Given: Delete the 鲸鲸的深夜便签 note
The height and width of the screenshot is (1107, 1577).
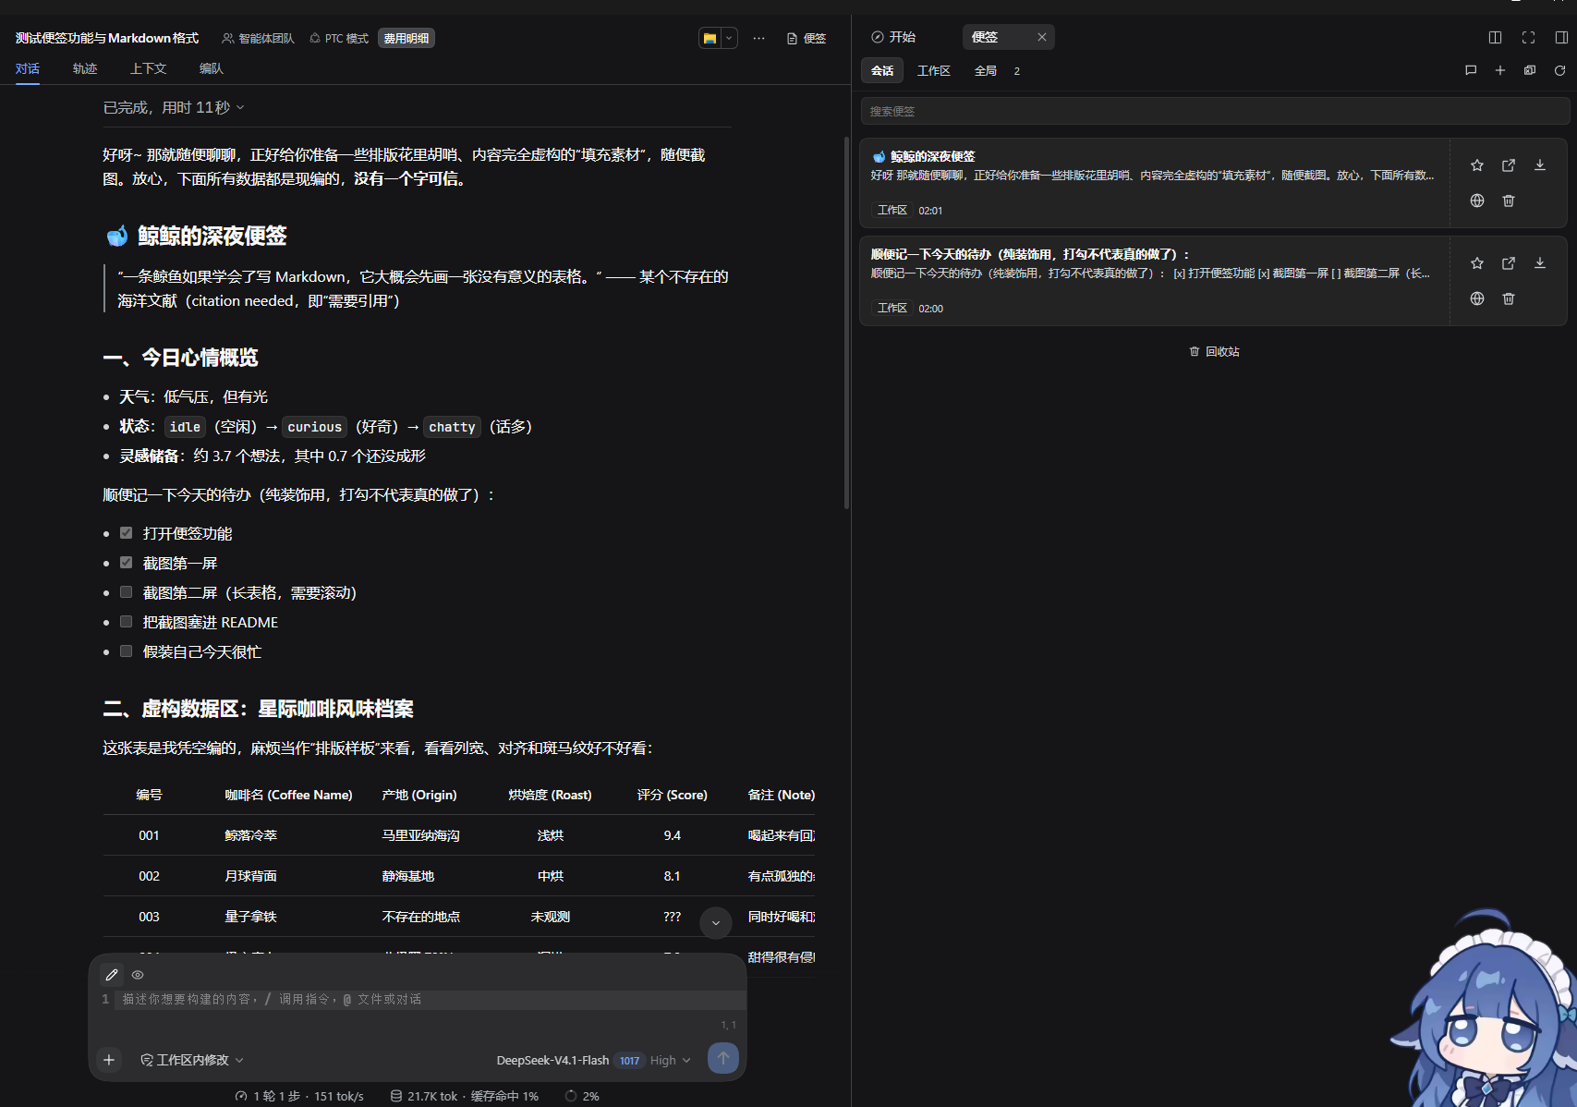Looking at the screenshot, I should (x=1509, y=201).
